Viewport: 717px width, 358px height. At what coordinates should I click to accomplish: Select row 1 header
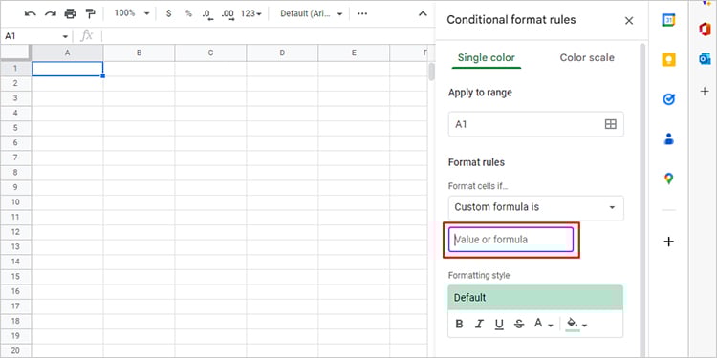[x=15, y=69]
